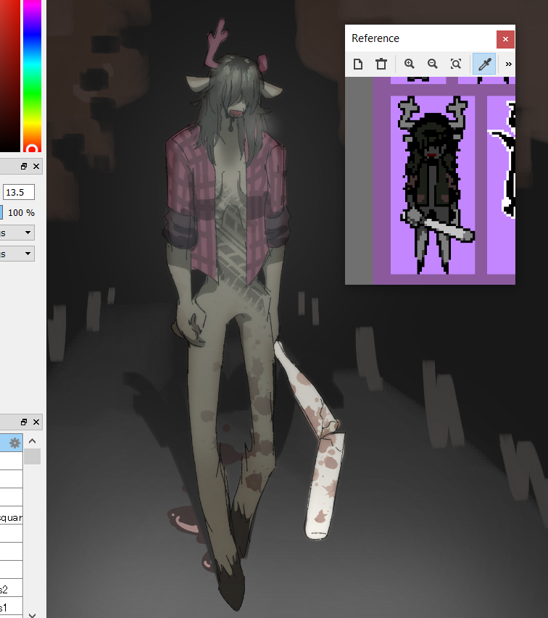Click the new document icon in Reference panel

(x=358, y=64)
